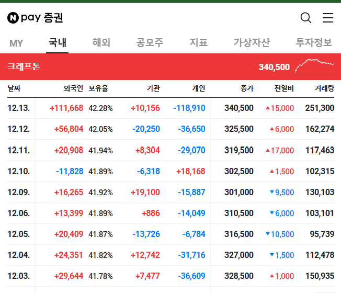The image size is (341, 293).
Task: Select the 12.09. date row
Action: click(x=170, y=193)
